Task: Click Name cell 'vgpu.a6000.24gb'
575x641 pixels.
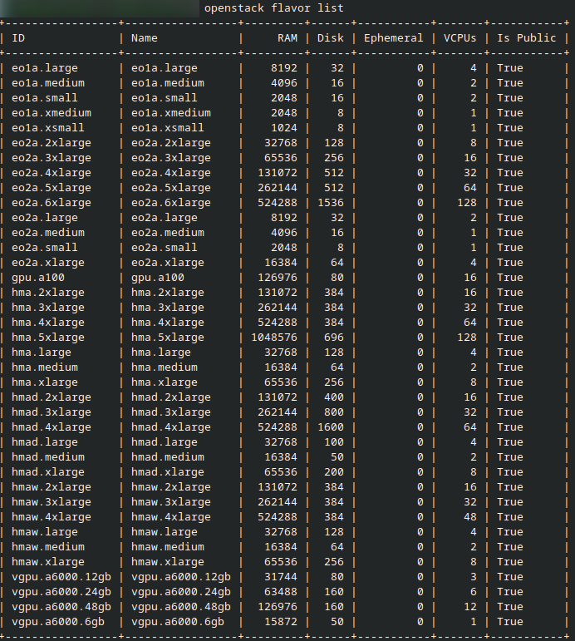Action: [x=180, y=592]
